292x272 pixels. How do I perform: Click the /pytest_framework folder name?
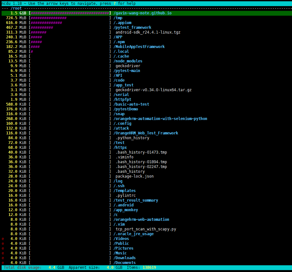point(132,28)
